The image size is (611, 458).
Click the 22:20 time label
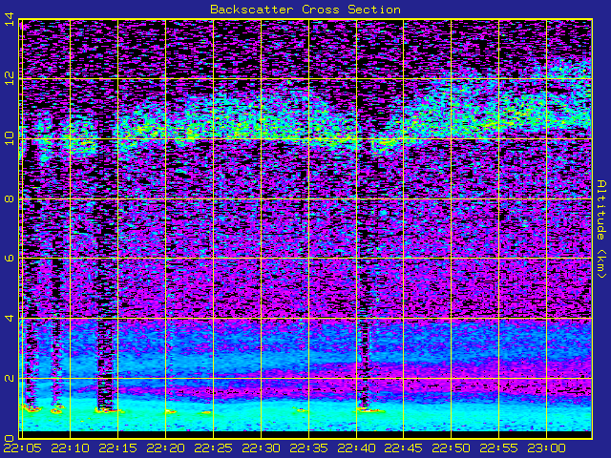(165, 448)
